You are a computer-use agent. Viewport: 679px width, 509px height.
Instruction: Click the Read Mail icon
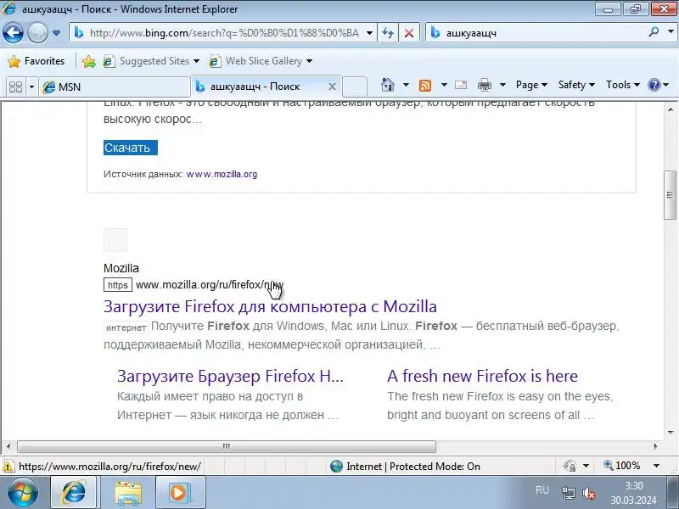pos(461,85)
